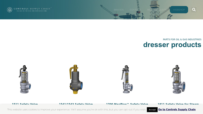
Task: Open the 1811 Safety Valve for Steam title
Action: [178, 104]
